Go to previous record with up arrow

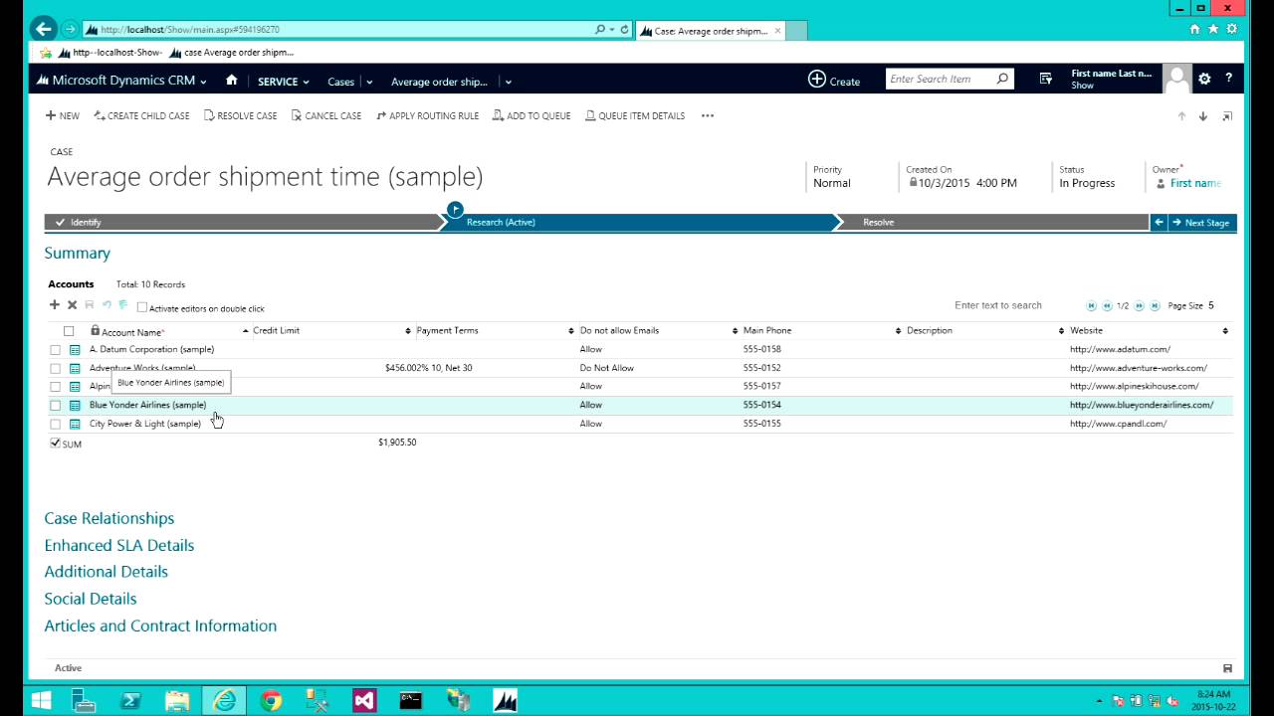coord(1181,116)
